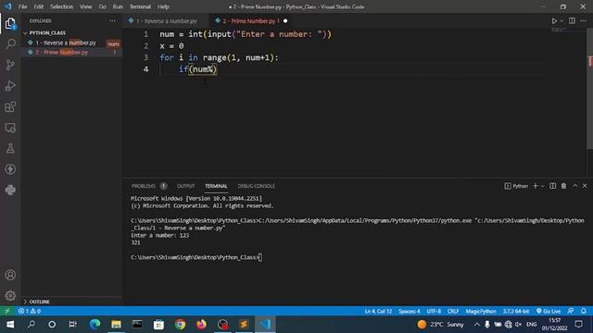
Task: Open the Testing flask view
Action: (x=10, y=148)
